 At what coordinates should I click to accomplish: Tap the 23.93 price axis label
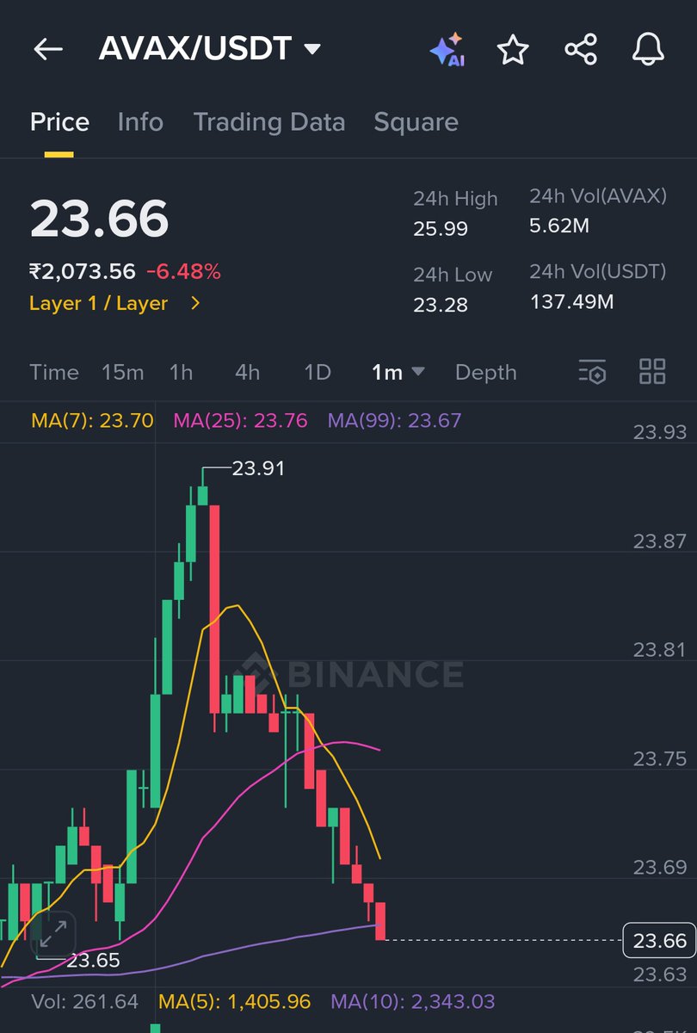point(660,432)
